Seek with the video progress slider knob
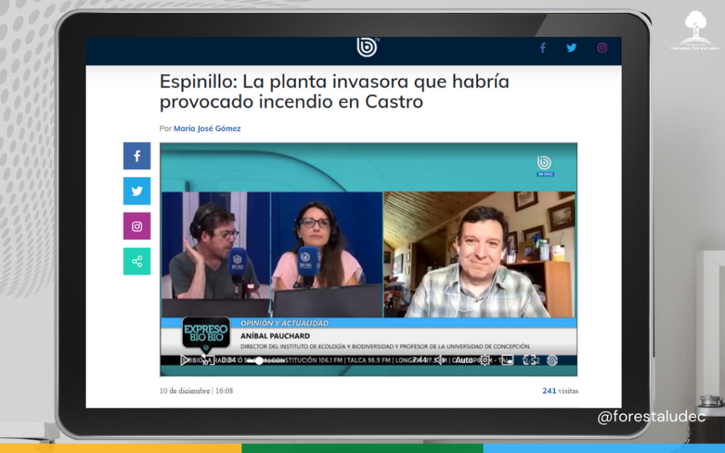 tap(259, 360)
